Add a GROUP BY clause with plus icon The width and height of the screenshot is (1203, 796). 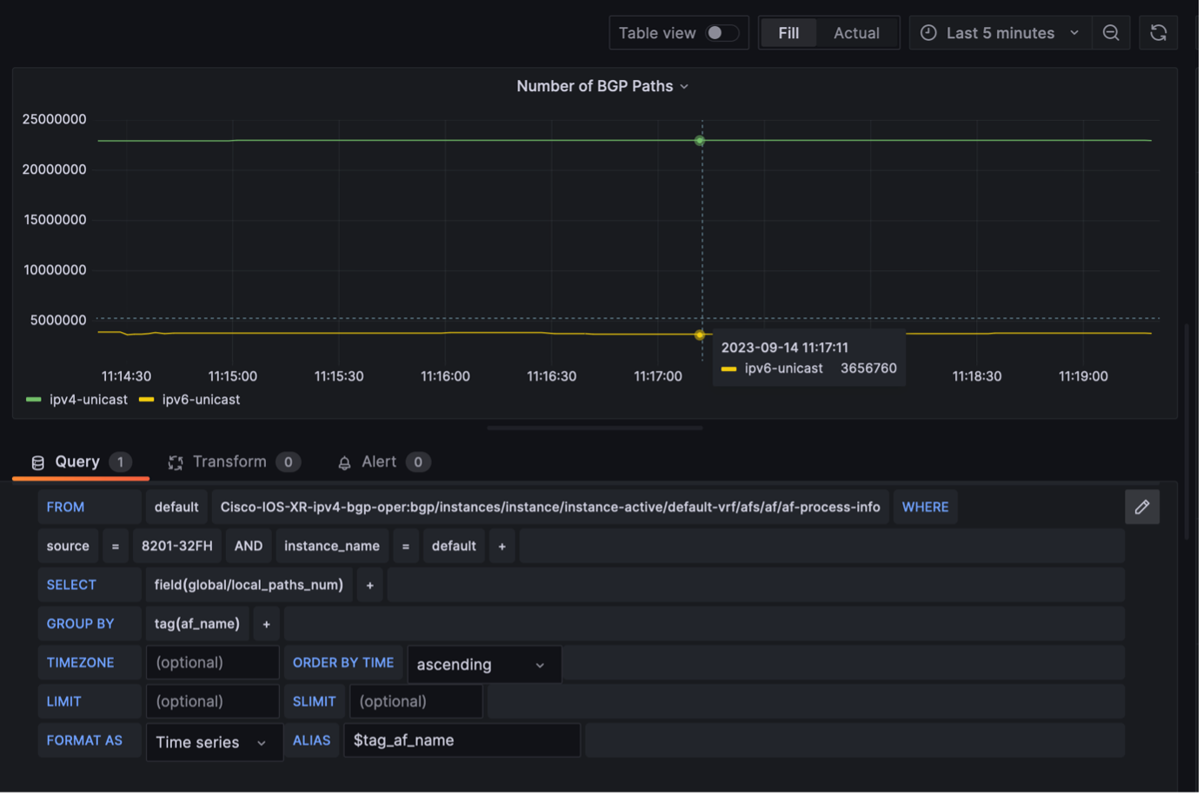pos(266,624)
